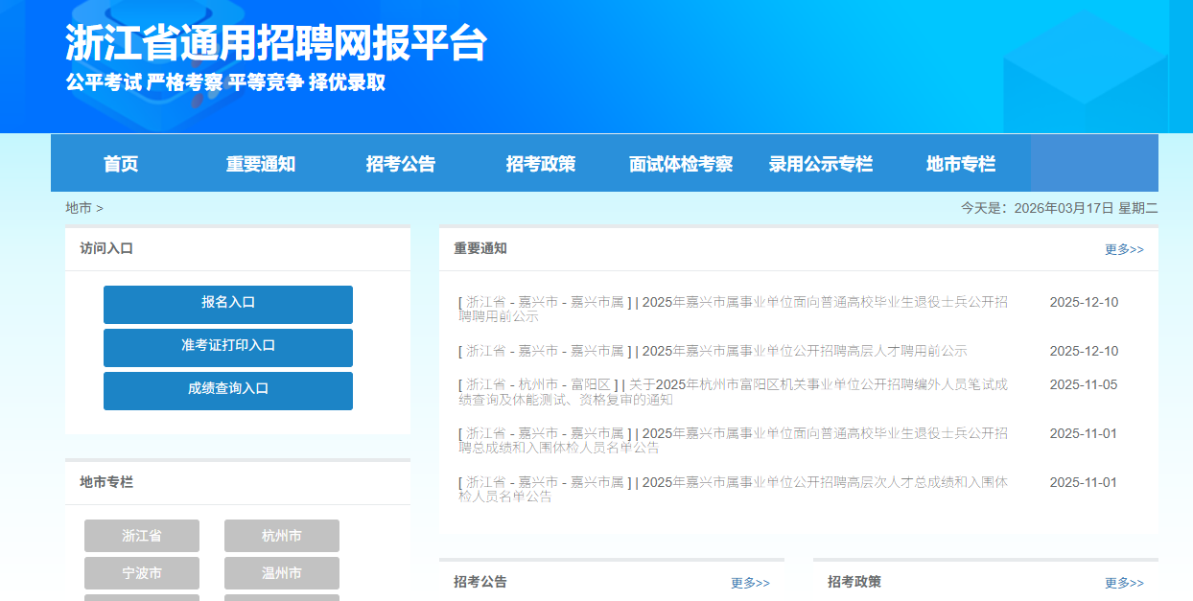Select 杭州市 in the city column panel

pos(281,535)
